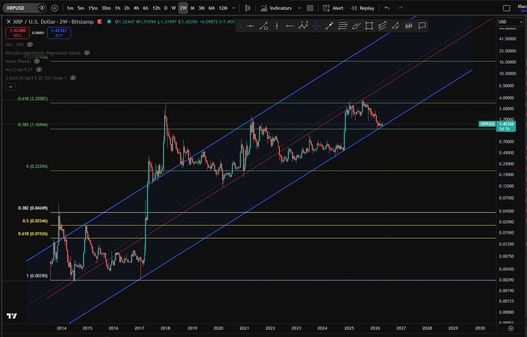The height and width of the screenshot is (337, 527).
Task: Show Bitcoin Logarithmic Regression Bands indicator
Action: (x=87, y=53)
